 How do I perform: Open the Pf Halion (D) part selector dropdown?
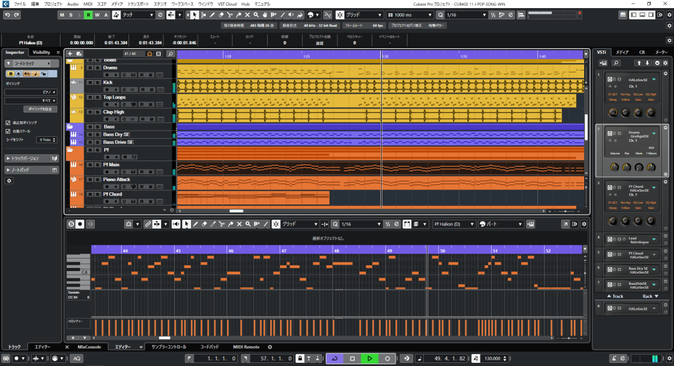[454, 224]
